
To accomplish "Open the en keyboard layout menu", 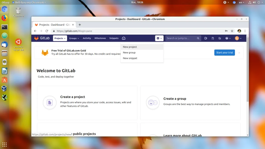I will pos(241,2).
